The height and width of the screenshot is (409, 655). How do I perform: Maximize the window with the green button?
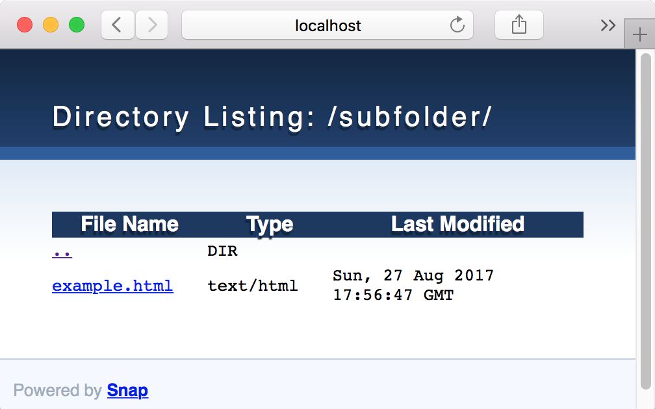coord(77,25)
